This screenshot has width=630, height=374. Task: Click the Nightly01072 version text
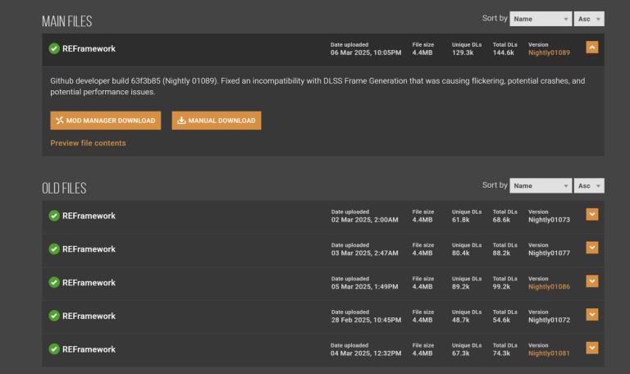(549, 320)
